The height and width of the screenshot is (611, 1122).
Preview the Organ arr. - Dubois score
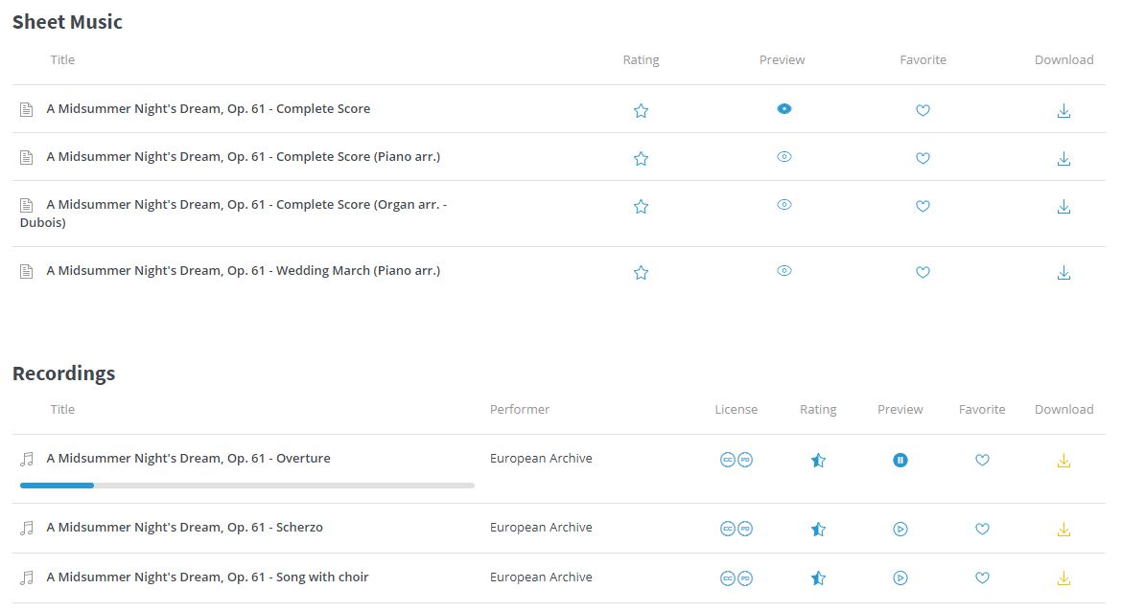(x=784, y=204)
